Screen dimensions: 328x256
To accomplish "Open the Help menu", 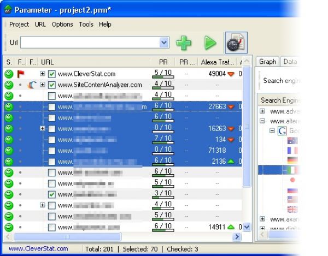I will point(105,24).
